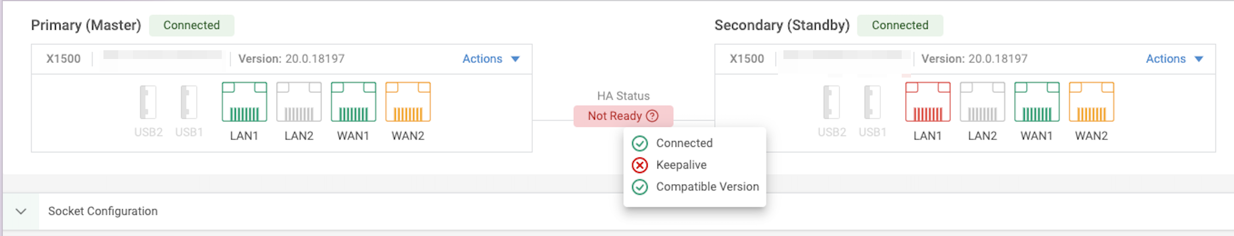The width and height of the screenshot is (1234, 236).
Task: Click the Secondary USB2 port icon
Action: (x=832, y=102)
